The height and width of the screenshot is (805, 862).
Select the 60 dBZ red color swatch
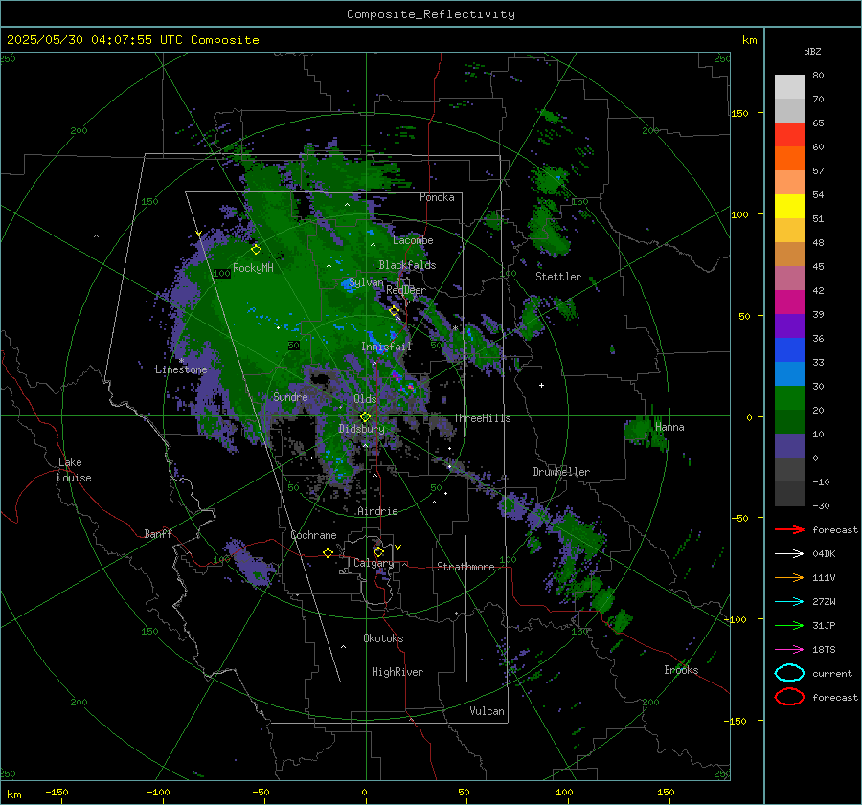789,135
